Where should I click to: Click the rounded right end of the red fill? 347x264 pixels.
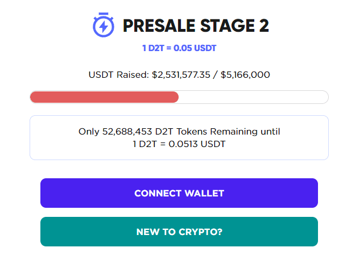175,97
